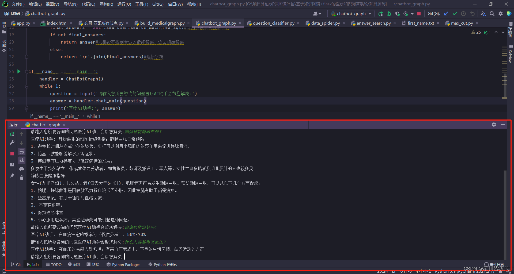Toggle scroll to end in console

pyautogui.click(x=22, y=160)
